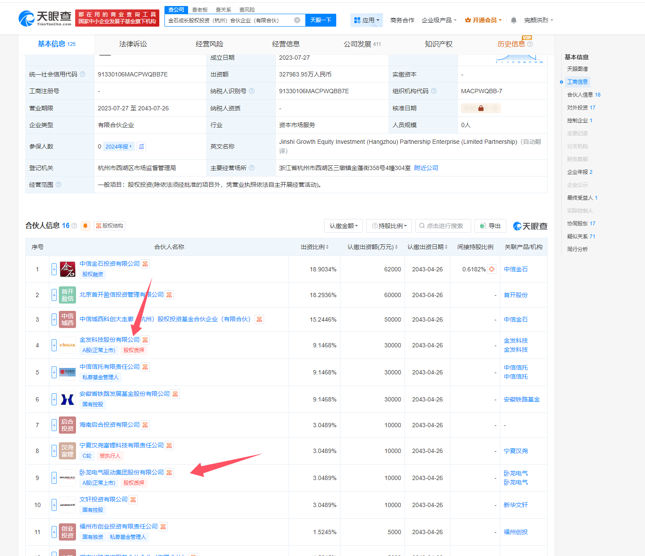Viewport: 645px width, 556px height.
Task: Switch to 法律诉讼 tab
Action: point(133,44)
